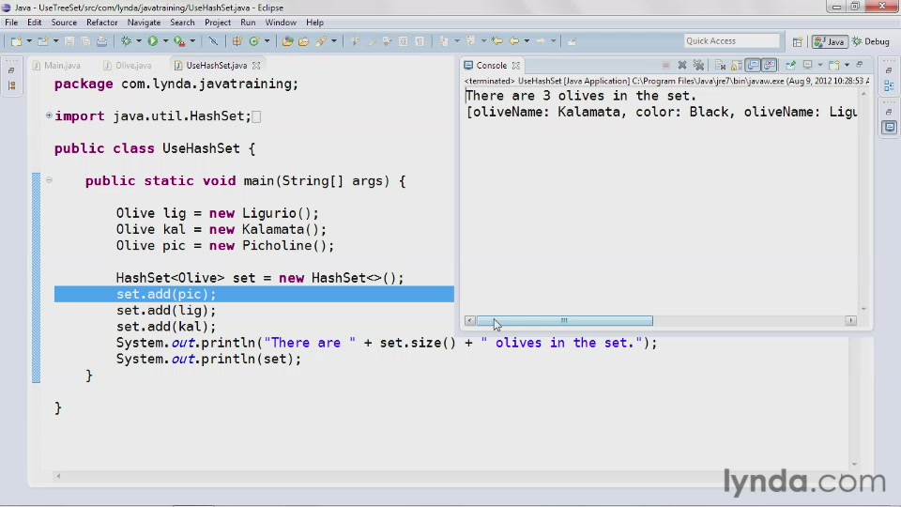Click the editor horizontal scroll left arrow
Image resolution: width=901 pixels, height=507 pixels.
click(x=58, y=476)
